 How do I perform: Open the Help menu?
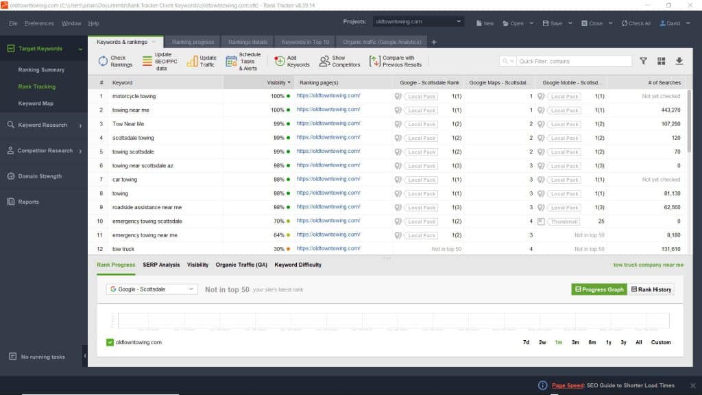coord(93,23)
